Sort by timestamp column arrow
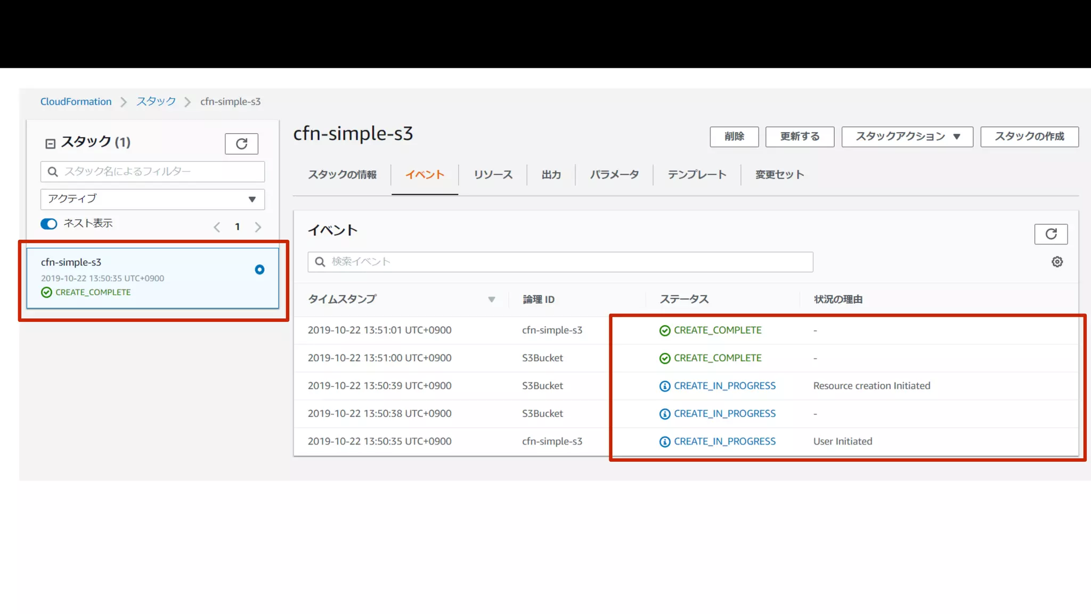This screenshot has width=1091, height=614. (491, 300)
